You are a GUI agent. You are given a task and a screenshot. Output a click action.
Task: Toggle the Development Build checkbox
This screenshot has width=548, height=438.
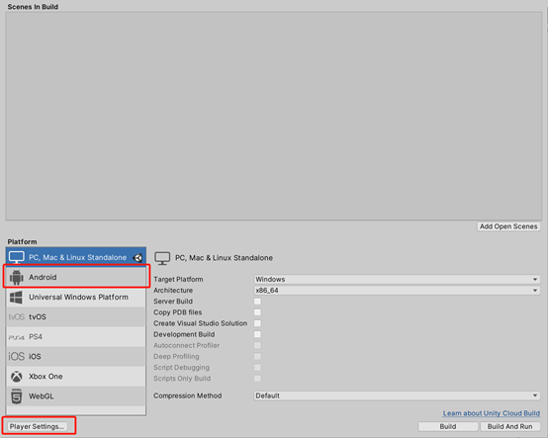pos(257,334)
